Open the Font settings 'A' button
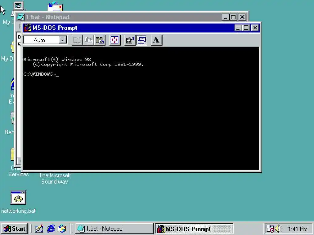 [x=156, y=40]
